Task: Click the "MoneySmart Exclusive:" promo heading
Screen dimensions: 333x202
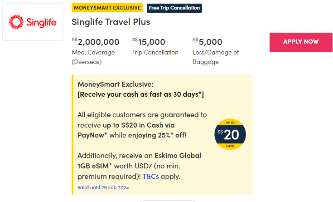Action: (116, 84)
